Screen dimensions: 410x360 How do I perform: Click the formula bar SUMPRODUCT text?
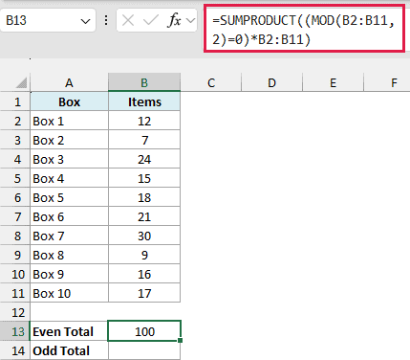304,30
